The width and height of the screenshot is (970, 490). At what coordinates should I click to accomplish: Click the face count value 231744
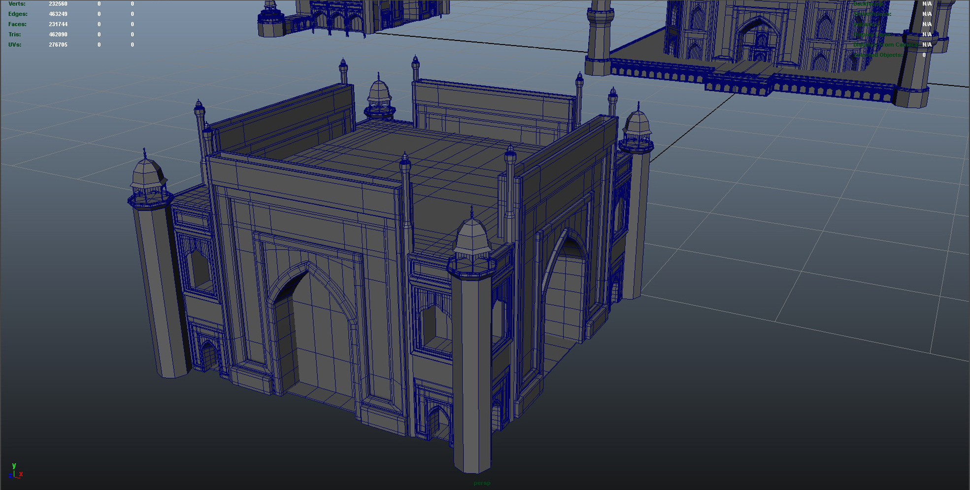58,24
